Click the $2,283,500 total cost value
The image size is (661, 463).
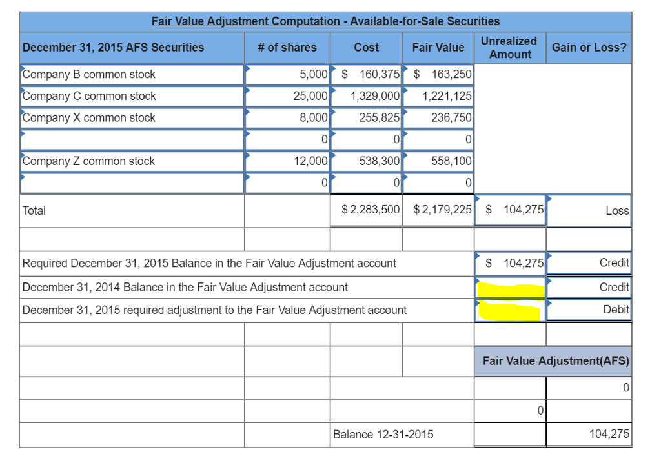[371, 210]
